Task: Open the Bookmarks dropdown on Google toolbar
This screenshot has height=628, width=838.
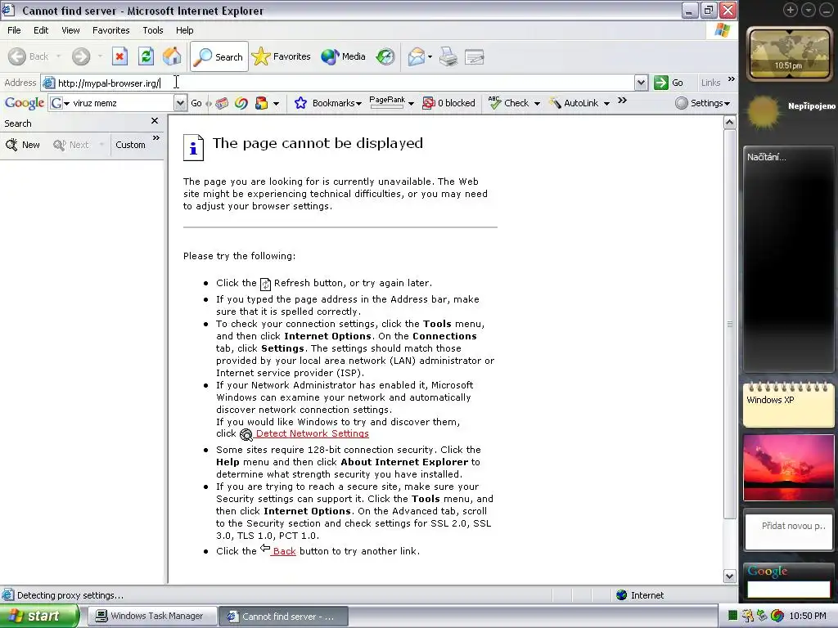Action: [358, 104]
